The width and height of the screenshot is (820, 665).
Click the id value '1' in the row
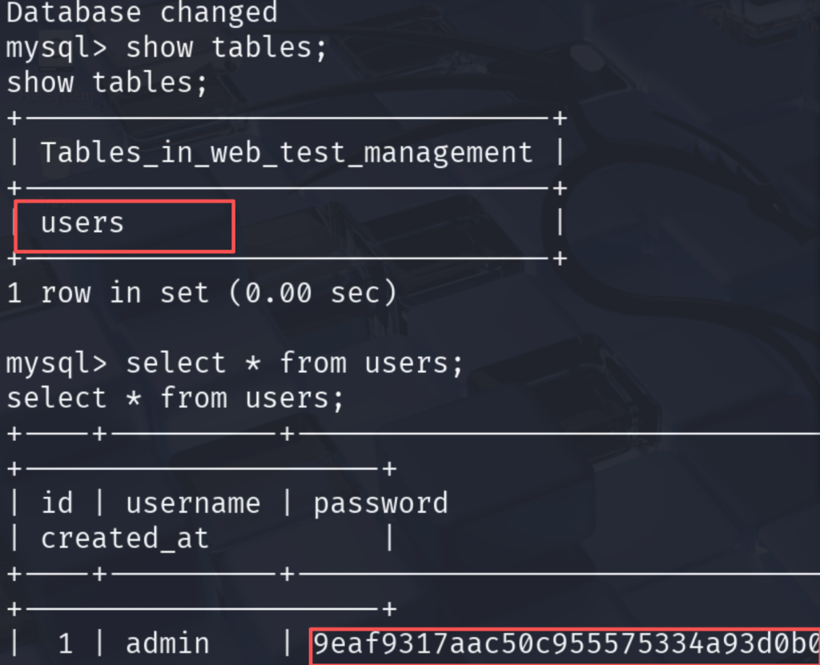pyautogui.click(x=65, y=644)
